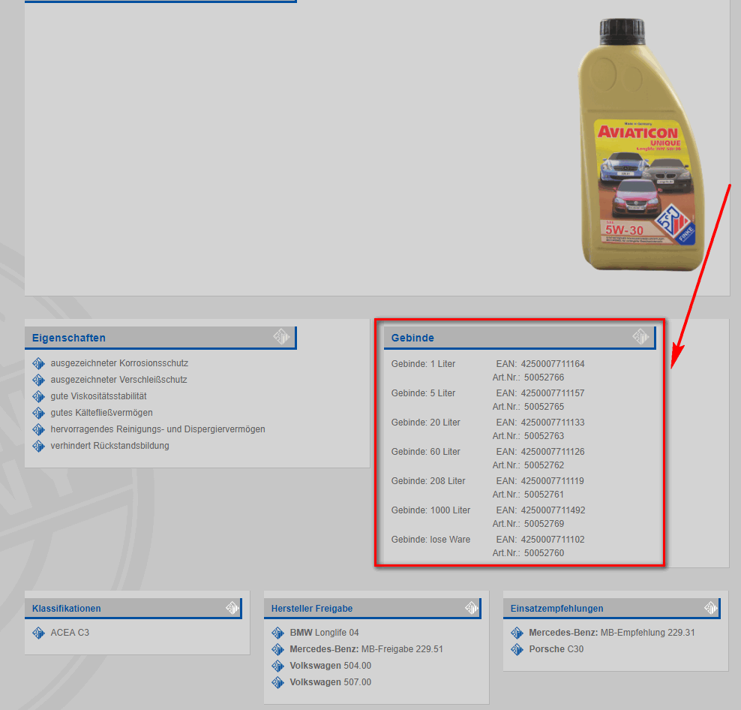Screen dimensions: 741x710
Task: Click the Porsche C30 recommendation text
Action: tap(556, 649)
